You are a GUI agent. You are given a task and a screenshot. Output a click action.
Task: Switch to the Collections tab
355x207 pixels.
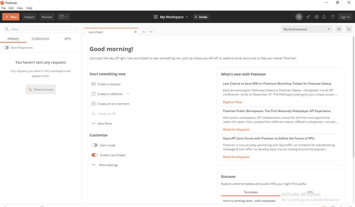(x=41, y=39)
